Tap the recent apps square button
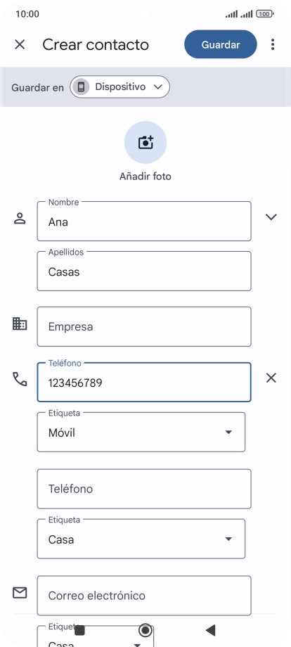 coord(79,630)
